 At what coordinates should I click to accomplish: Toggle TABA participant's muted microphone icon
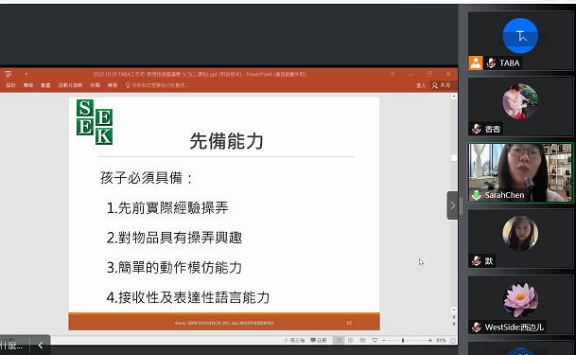[491, 63]
